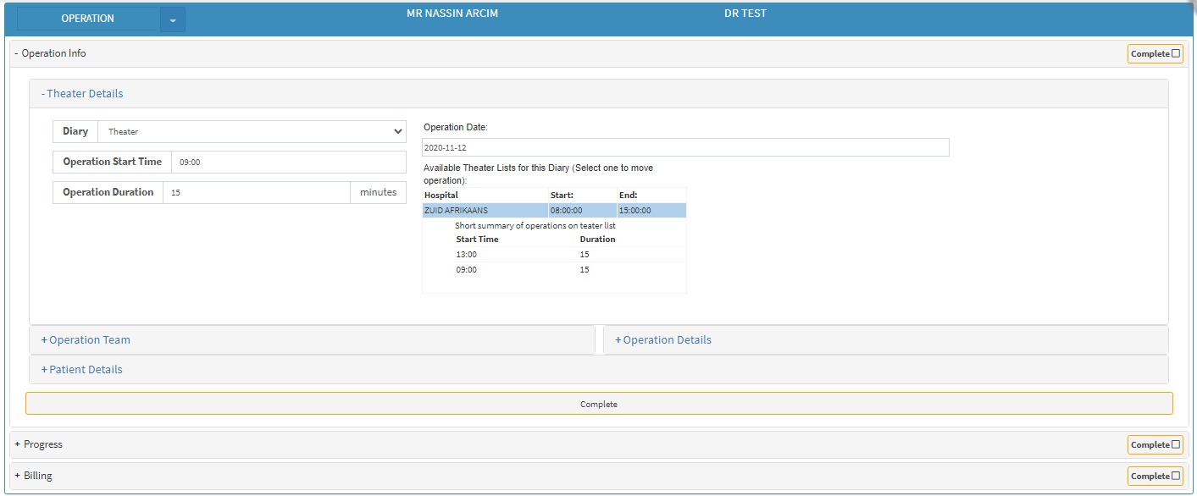Click the Hospital column header
Screen dimensions: 1197x496
tap(441, 196)
